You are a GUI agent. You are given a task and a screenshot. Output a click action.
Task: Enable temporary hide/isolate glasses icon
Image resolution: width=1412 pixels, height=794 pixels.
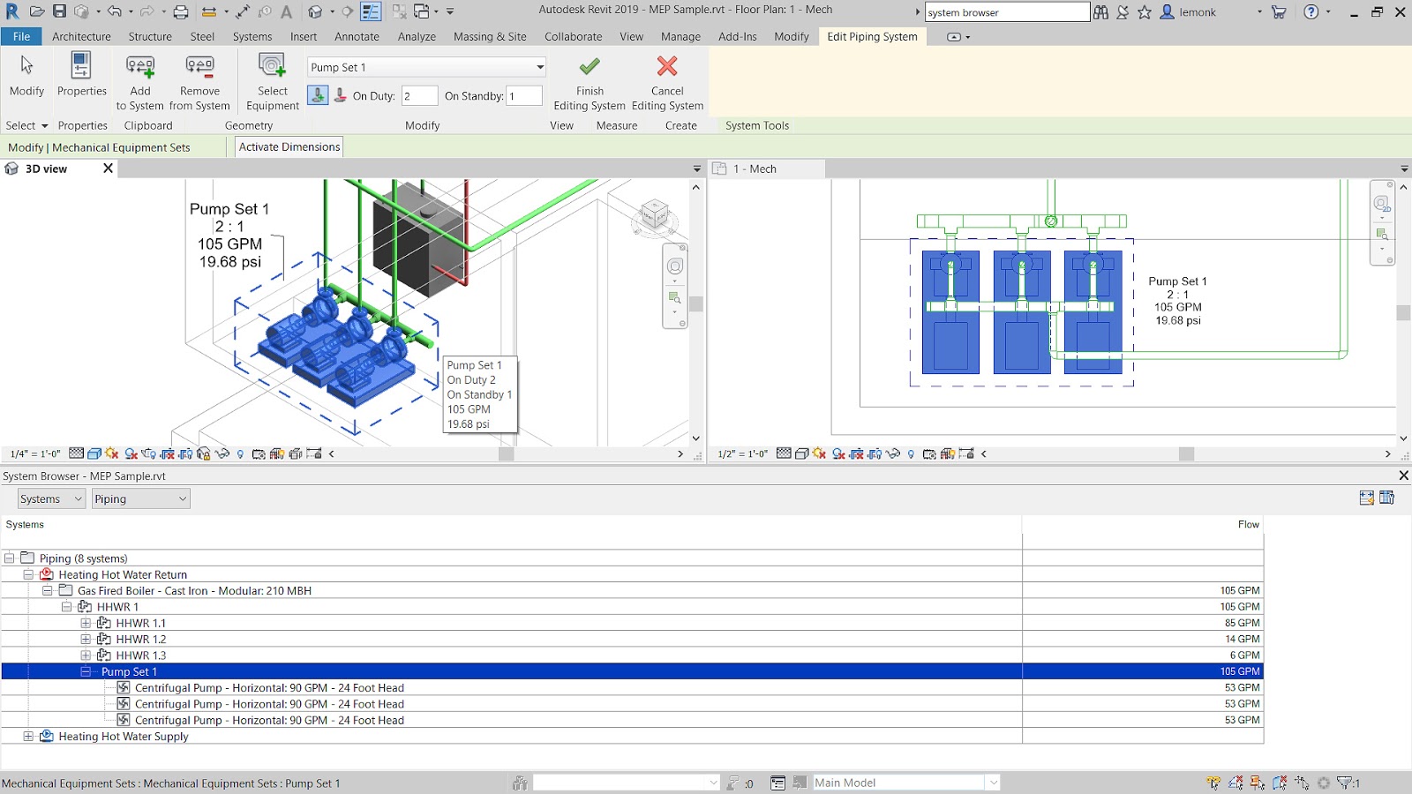tap(221, 453)
